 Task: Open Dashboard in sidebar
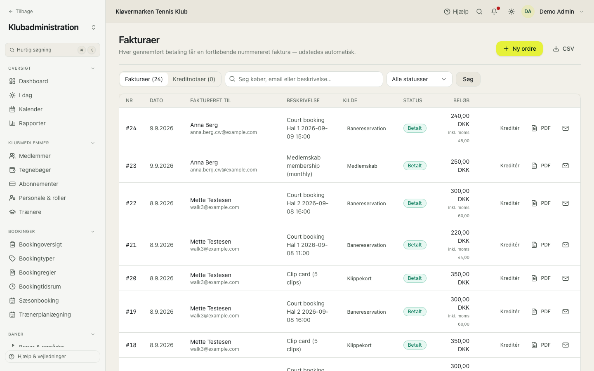[x=52, y=81]
